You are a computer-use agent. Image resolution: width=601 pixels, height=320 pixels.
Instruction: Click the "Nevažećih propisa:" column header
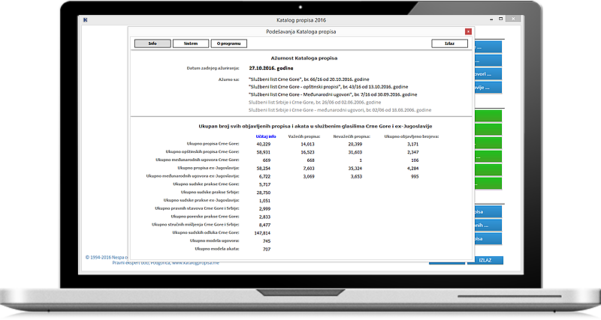pos(352,136)
